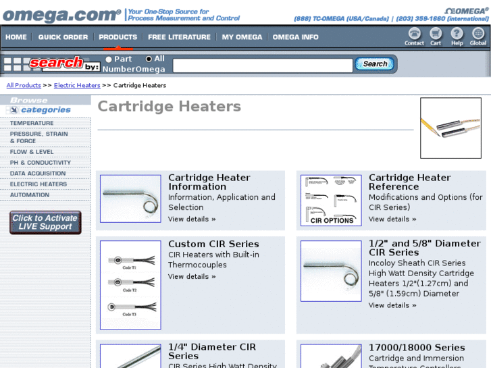The width and height of the screenshot is (491, 368).
Task: Click the Browse categories sidebar header
Action: (45, 105)
